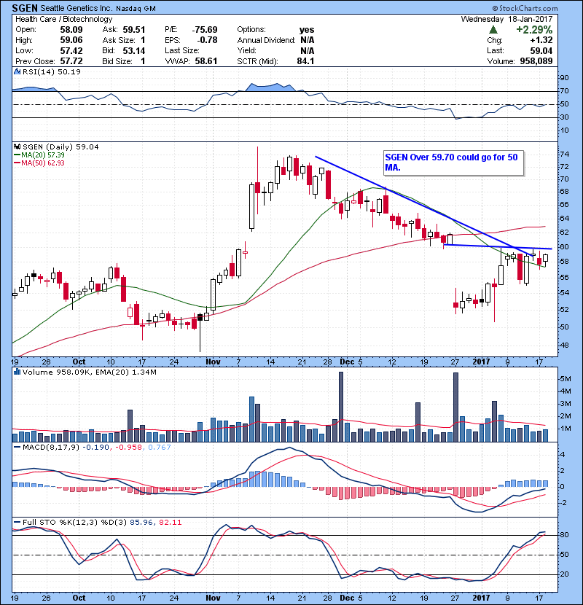Click the tallest volume bar in early December

pos(341,407)
